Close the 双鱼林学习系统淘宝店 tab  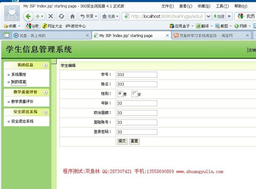[247, 36]
